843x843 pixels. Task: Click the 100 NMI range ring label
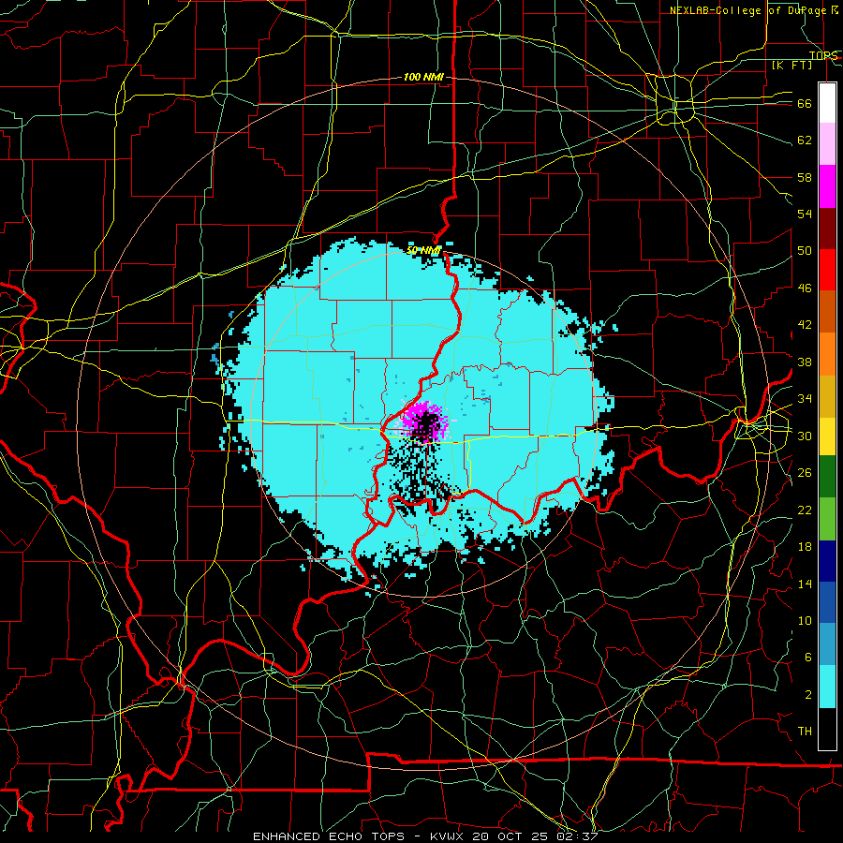click(423, 78)
